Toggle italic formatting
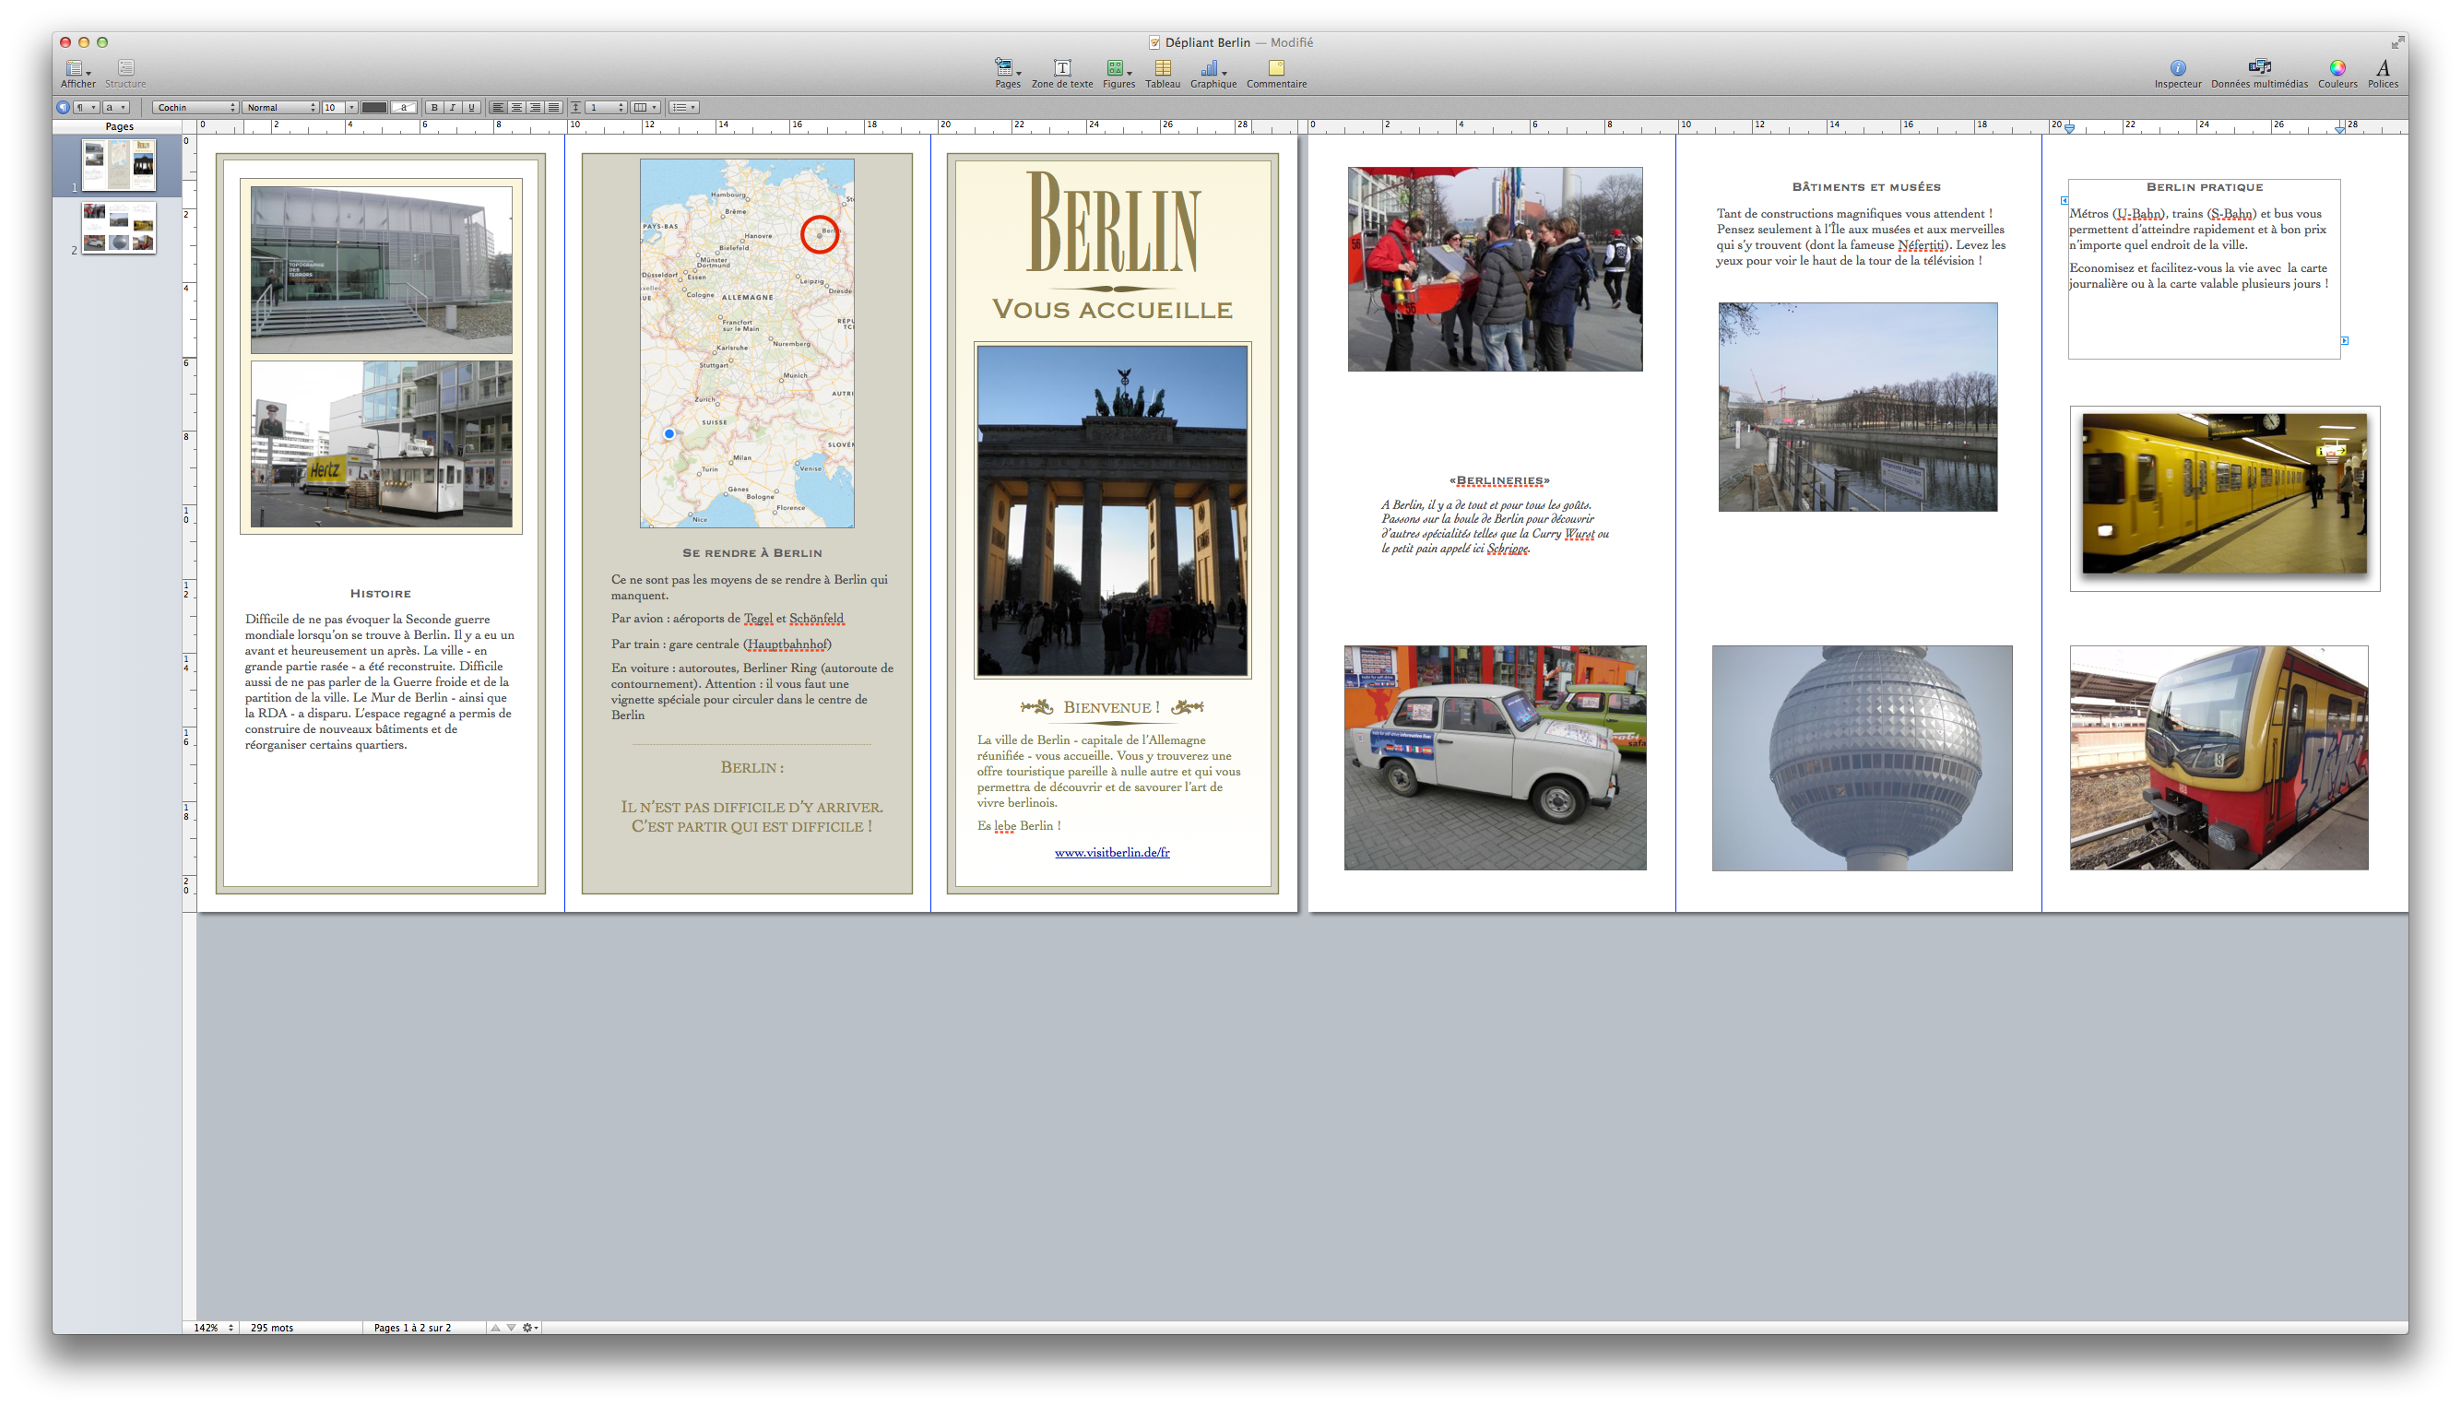 point(452,107)
